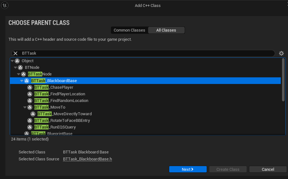Collapse the BTTaskNode tree arrow
Image resolution: width=288 pixels, height=179 pixels.
(19, 74)
